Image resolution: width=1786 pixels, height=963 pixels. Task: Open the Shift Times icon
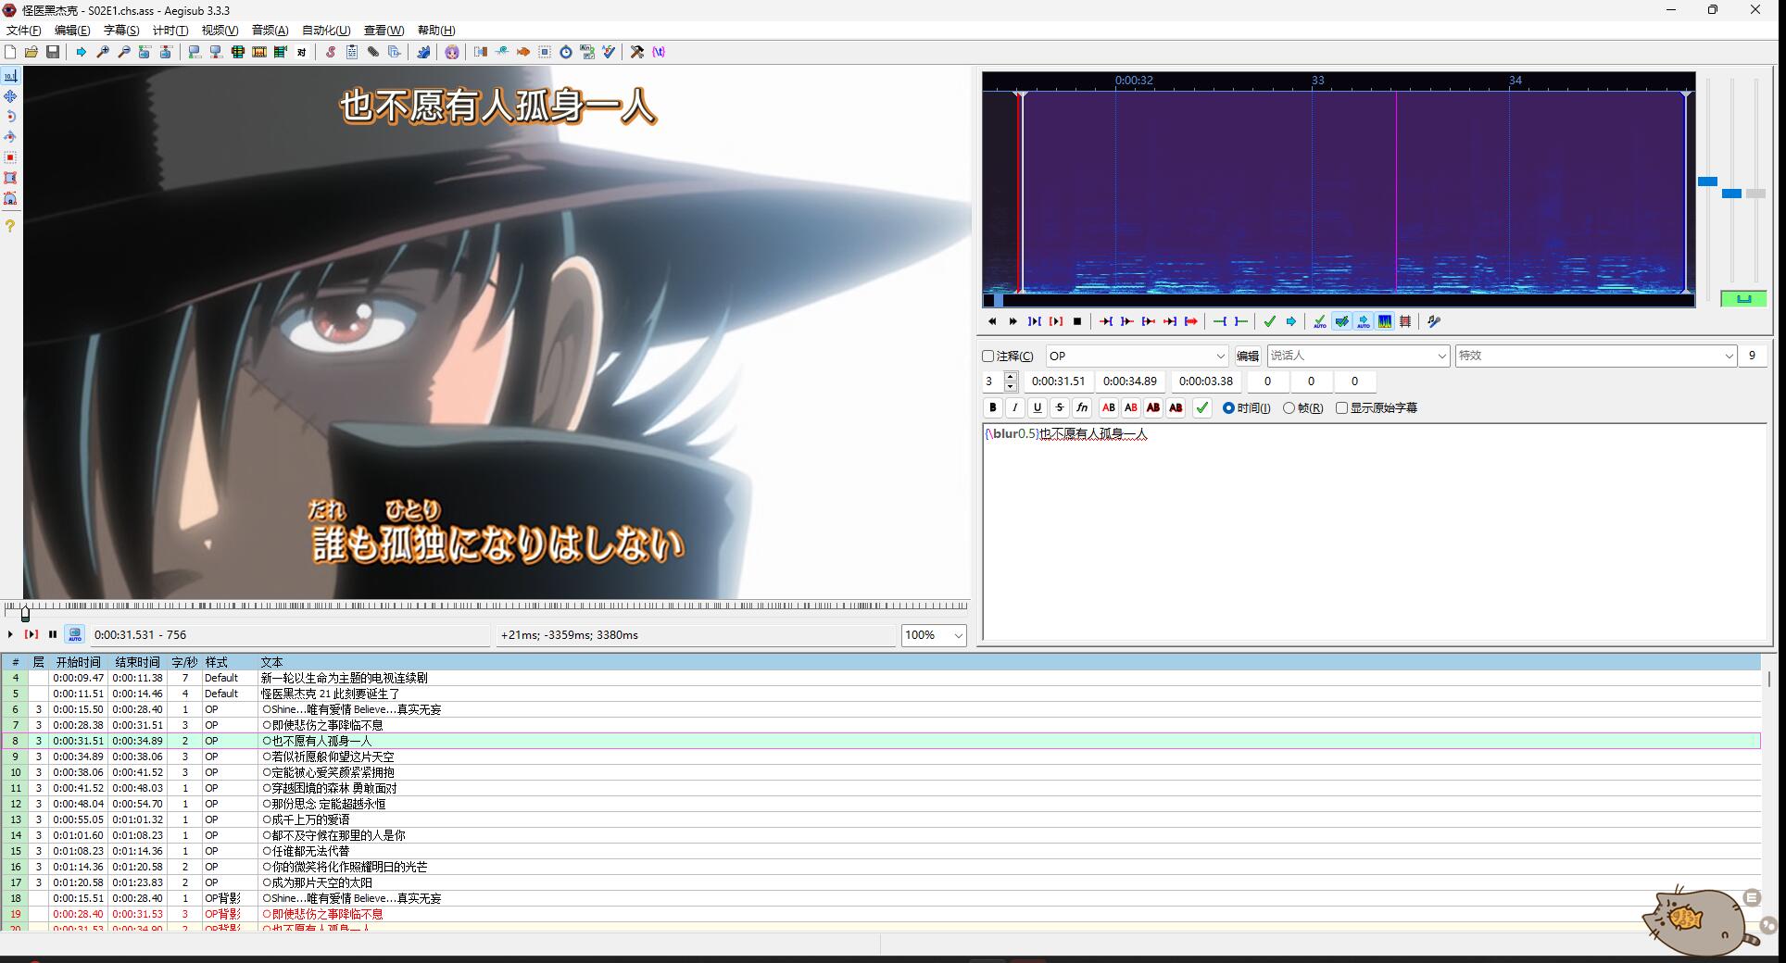481,52
